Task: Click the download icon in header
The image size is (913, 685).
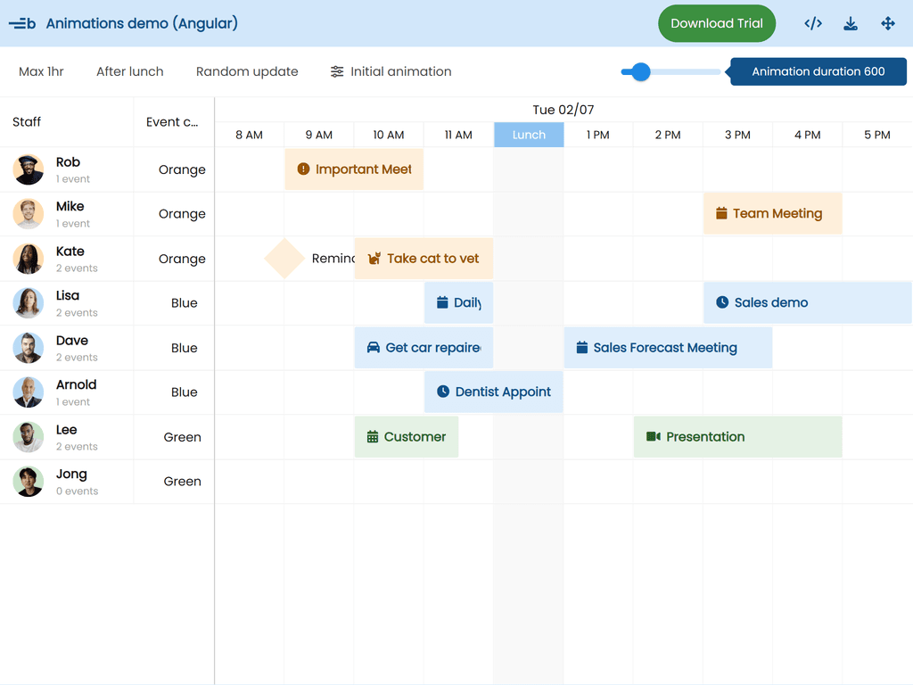Action: click(851, 24)
